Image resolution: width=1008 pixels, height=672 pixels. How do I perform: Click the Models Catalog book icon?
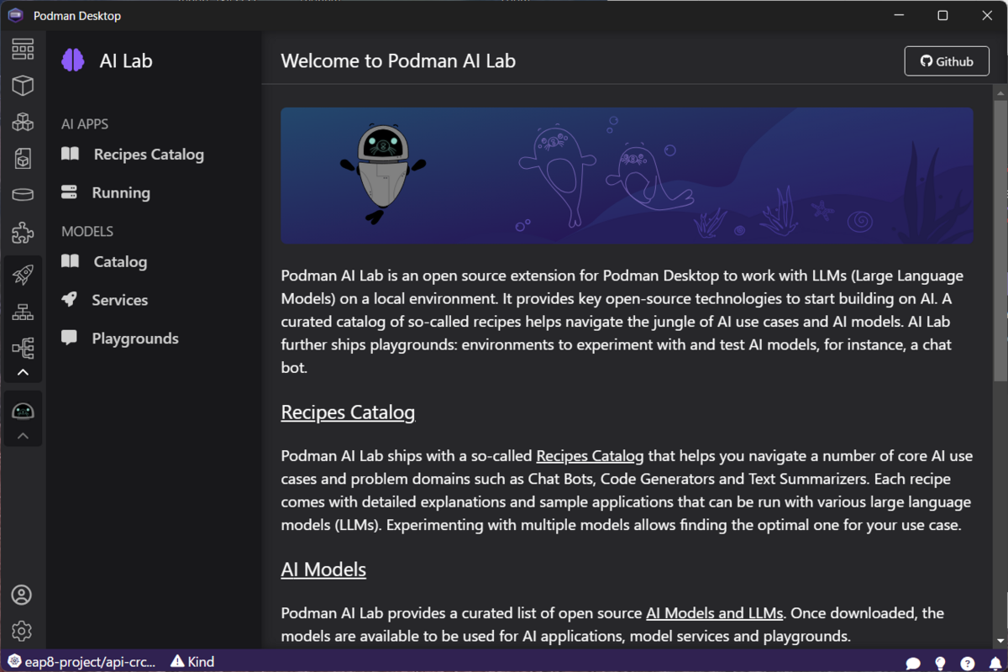click(71, 261)
